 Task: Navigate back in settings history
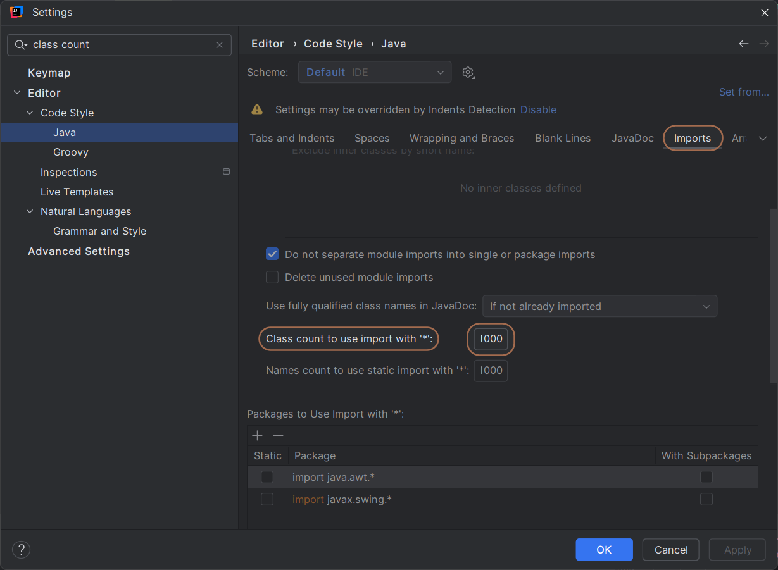point(744,44)
